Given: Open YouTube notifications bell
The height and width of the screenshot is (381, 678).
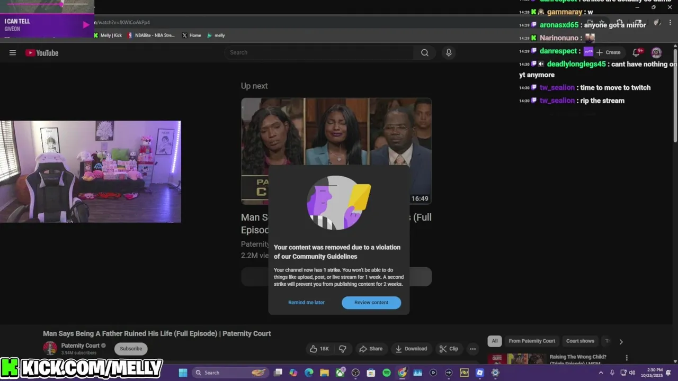Looking at the screenshot, I should [x=637, y=52].
